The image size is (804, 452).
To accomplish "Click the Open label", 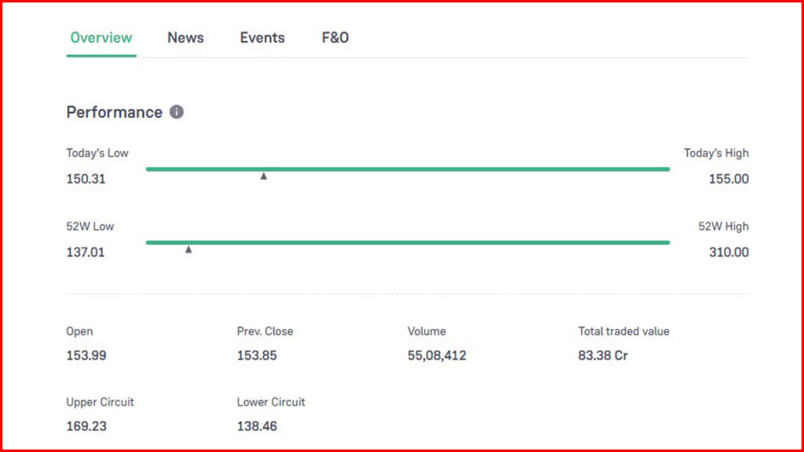I will click(79, 332).
